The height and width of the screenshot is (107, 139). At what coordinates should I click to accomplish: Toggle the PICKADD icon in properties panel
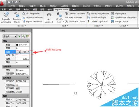click(x=19, y=37)
